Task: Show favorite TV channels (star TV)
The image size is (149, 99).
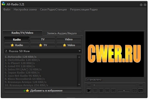Action: tap(43, 45)
